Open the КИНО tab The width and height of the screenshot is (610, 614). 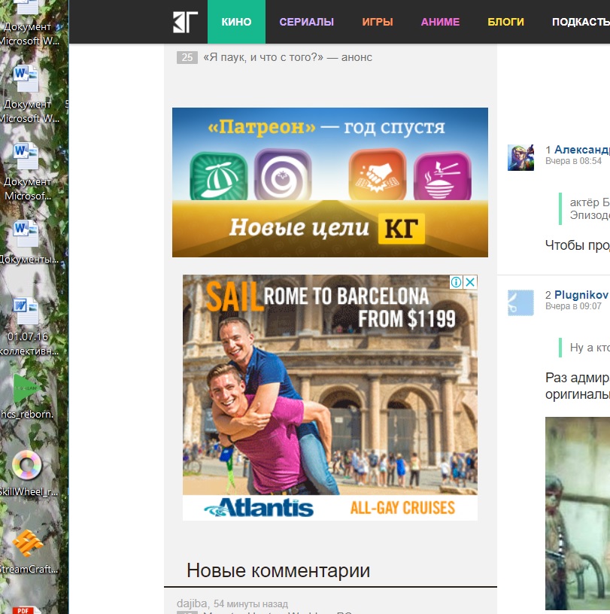[236, 22]
